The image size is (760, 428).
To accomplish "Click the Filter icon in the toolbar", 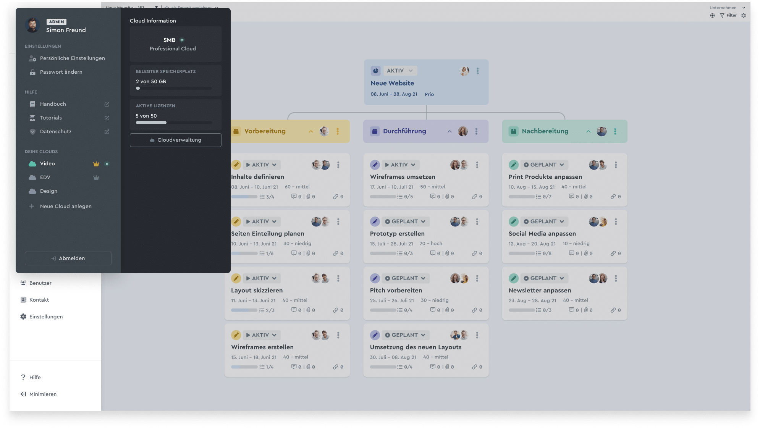I will tap(722, 16).
